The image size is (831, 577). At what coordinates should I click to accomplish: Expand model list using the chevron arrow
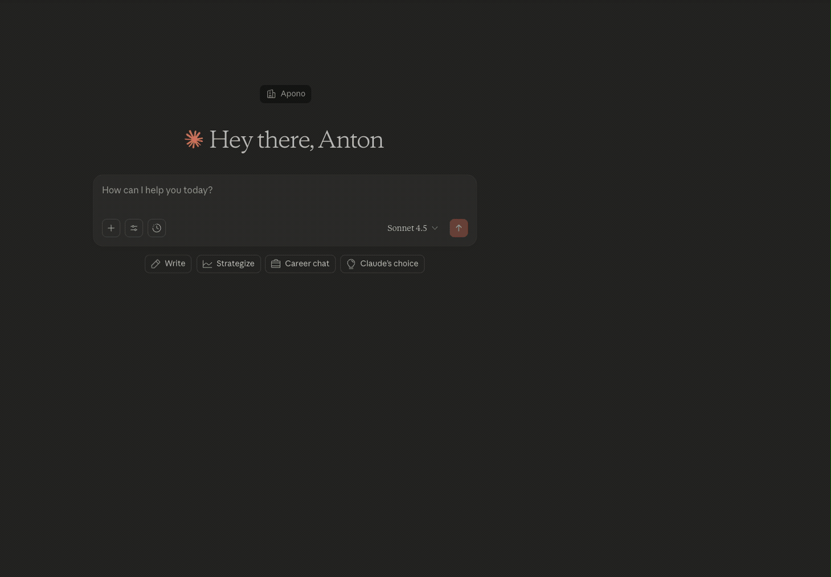tap(435, 228)
